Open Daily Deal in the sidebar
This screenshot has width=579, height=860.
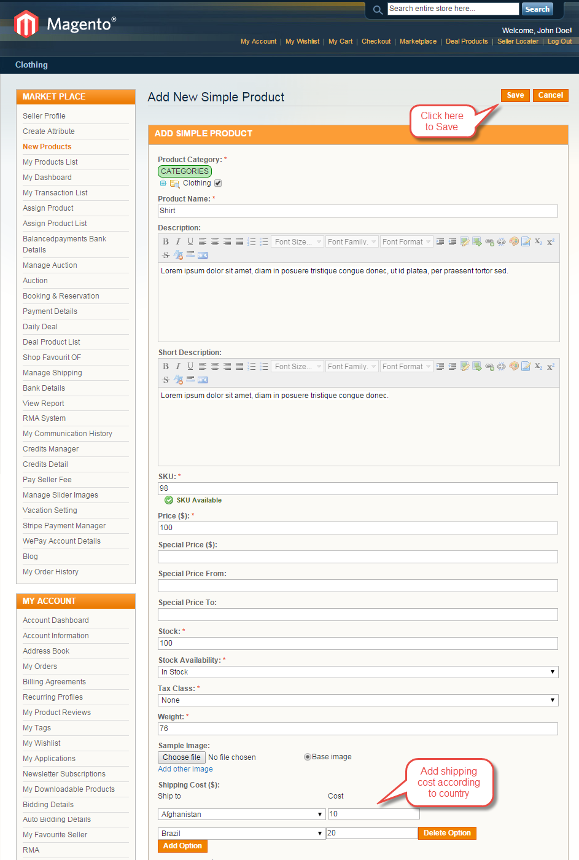[40, 327]
